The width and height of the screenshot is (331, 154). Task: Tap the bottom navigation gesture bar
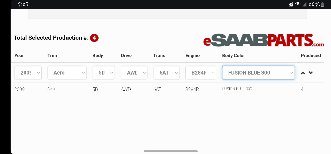[x=171, y=151]
